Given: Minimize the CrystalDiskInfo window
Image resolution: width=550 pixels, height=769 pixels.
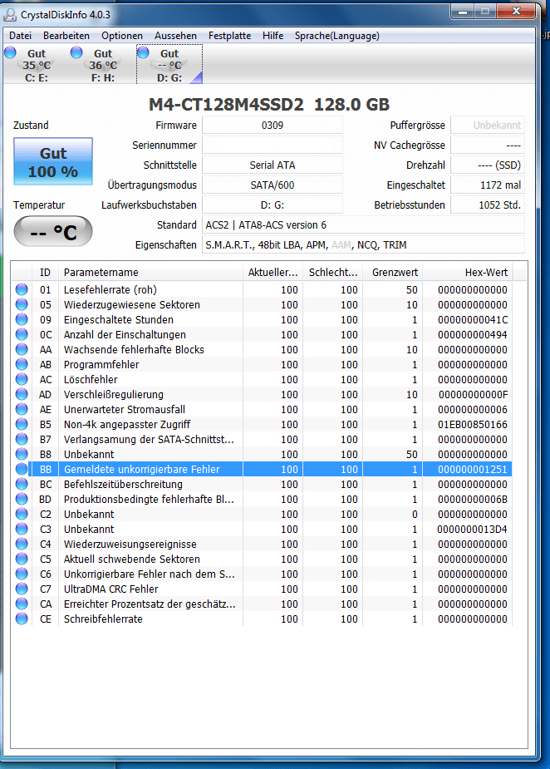Looking at the screenshot, I should [463, 11].
